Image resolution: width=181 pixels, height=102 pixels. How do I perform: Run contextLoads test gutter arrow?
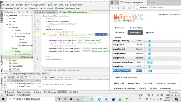click(x=38, y=59)
